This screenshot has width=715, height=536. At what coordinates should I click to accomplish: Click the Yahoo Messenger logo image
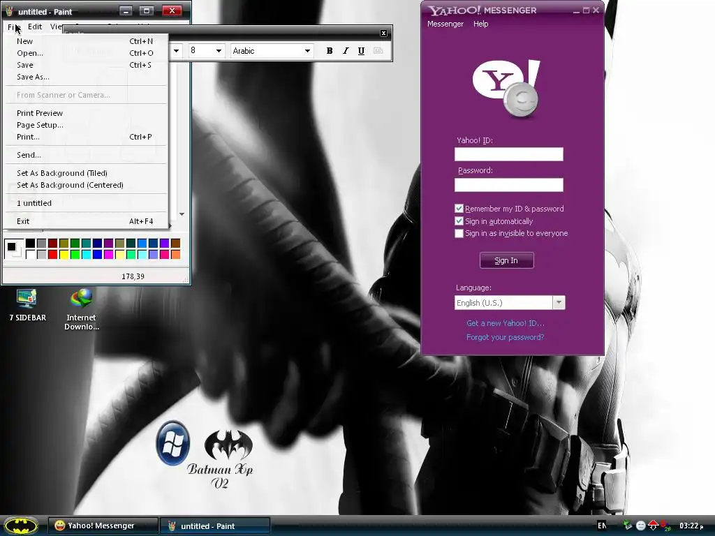pos(506,89)
